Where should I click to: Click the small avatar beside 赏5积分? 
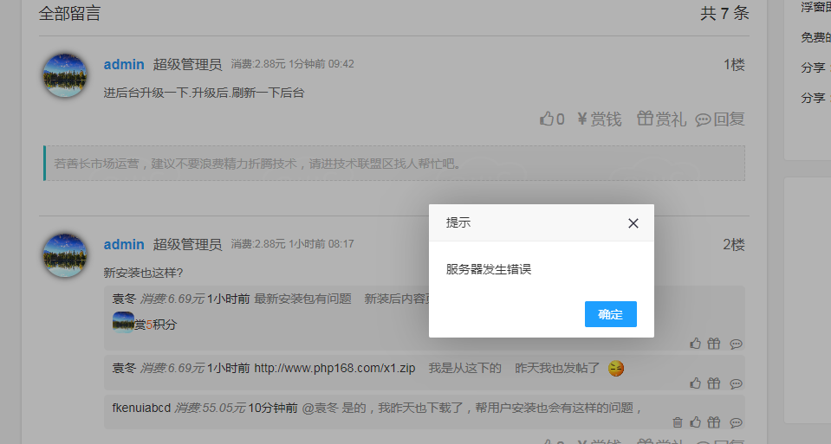click(124, 322)
